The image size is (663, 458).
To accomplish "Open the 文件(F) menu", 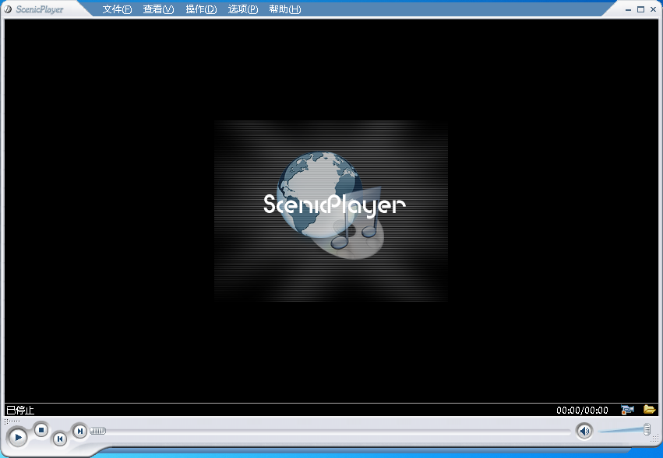I will coord(117,9).
